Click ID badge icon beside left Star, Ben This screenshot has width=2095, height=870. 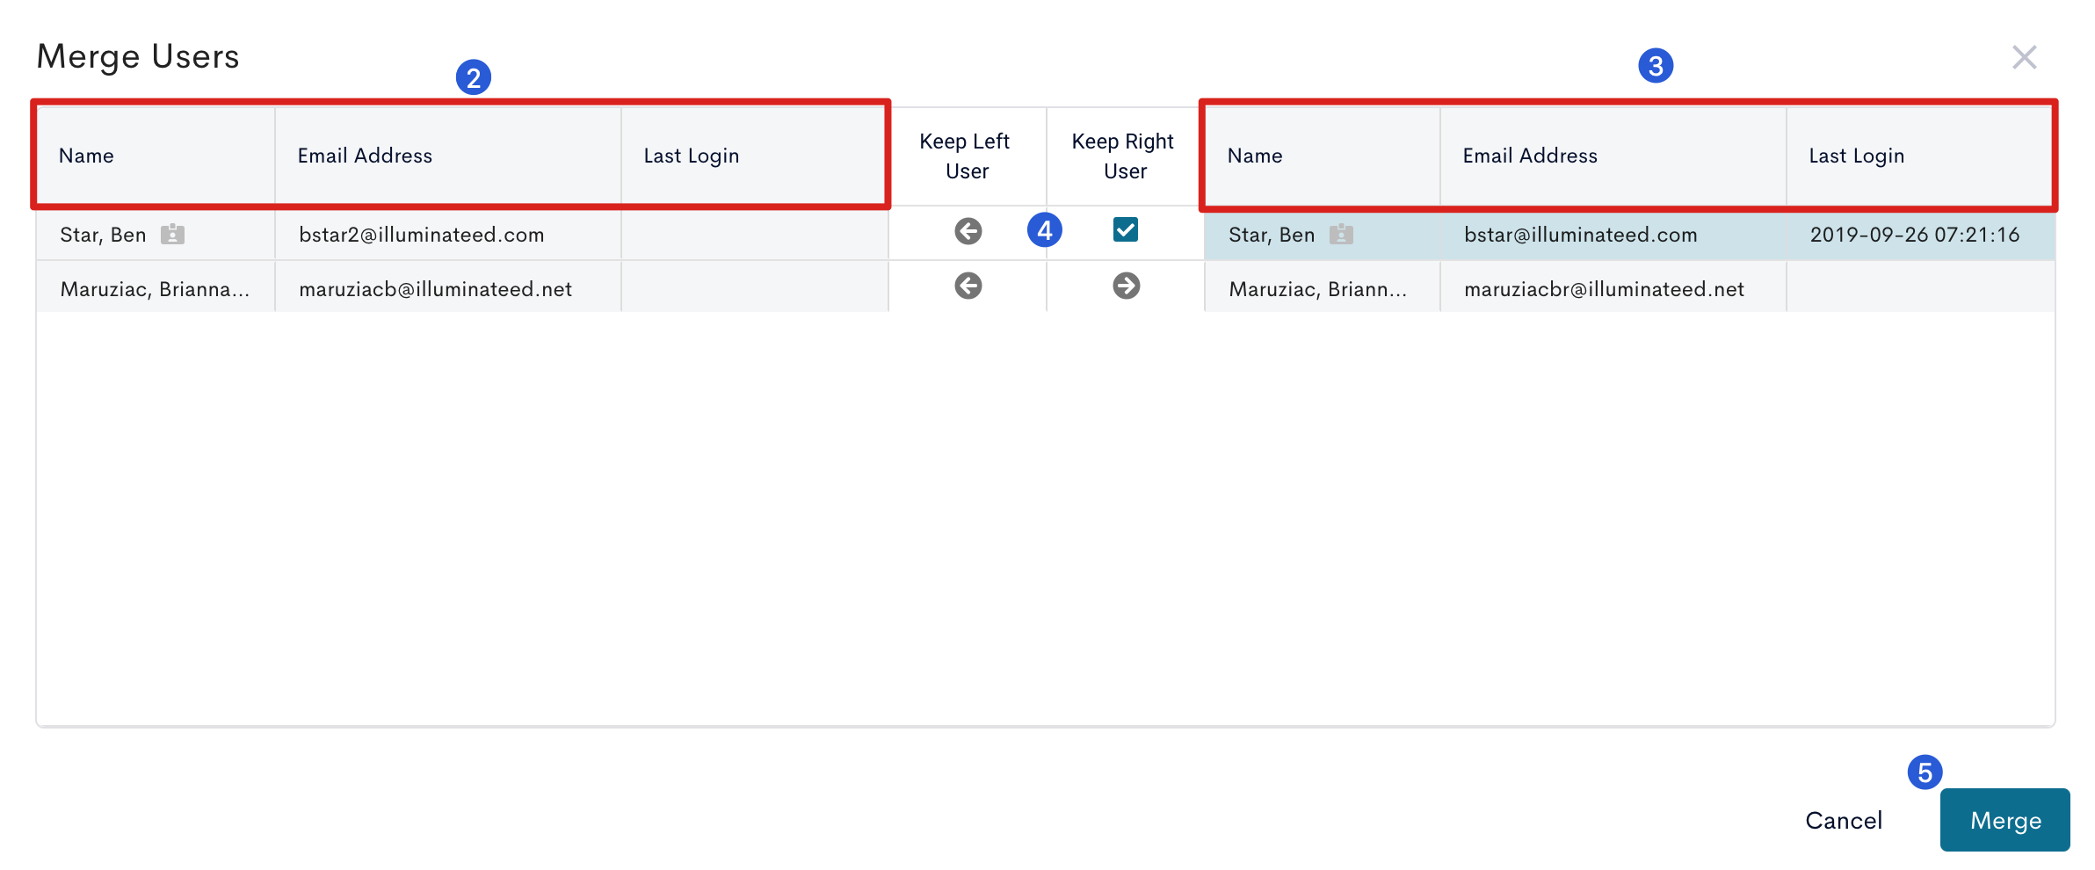click(172, 234)
